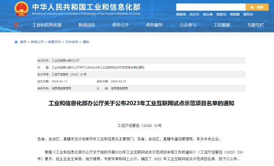Click the 统一搜索 search button
The image size is (274, 166).
point(257,7)
